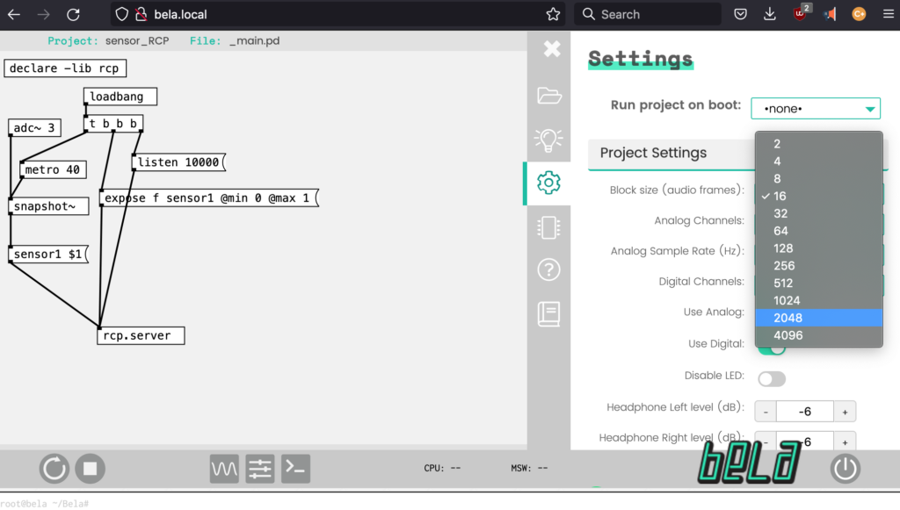Screen dimensions: 900x510
Task: Select block size 1024
Action: click(x=819, y=300)
